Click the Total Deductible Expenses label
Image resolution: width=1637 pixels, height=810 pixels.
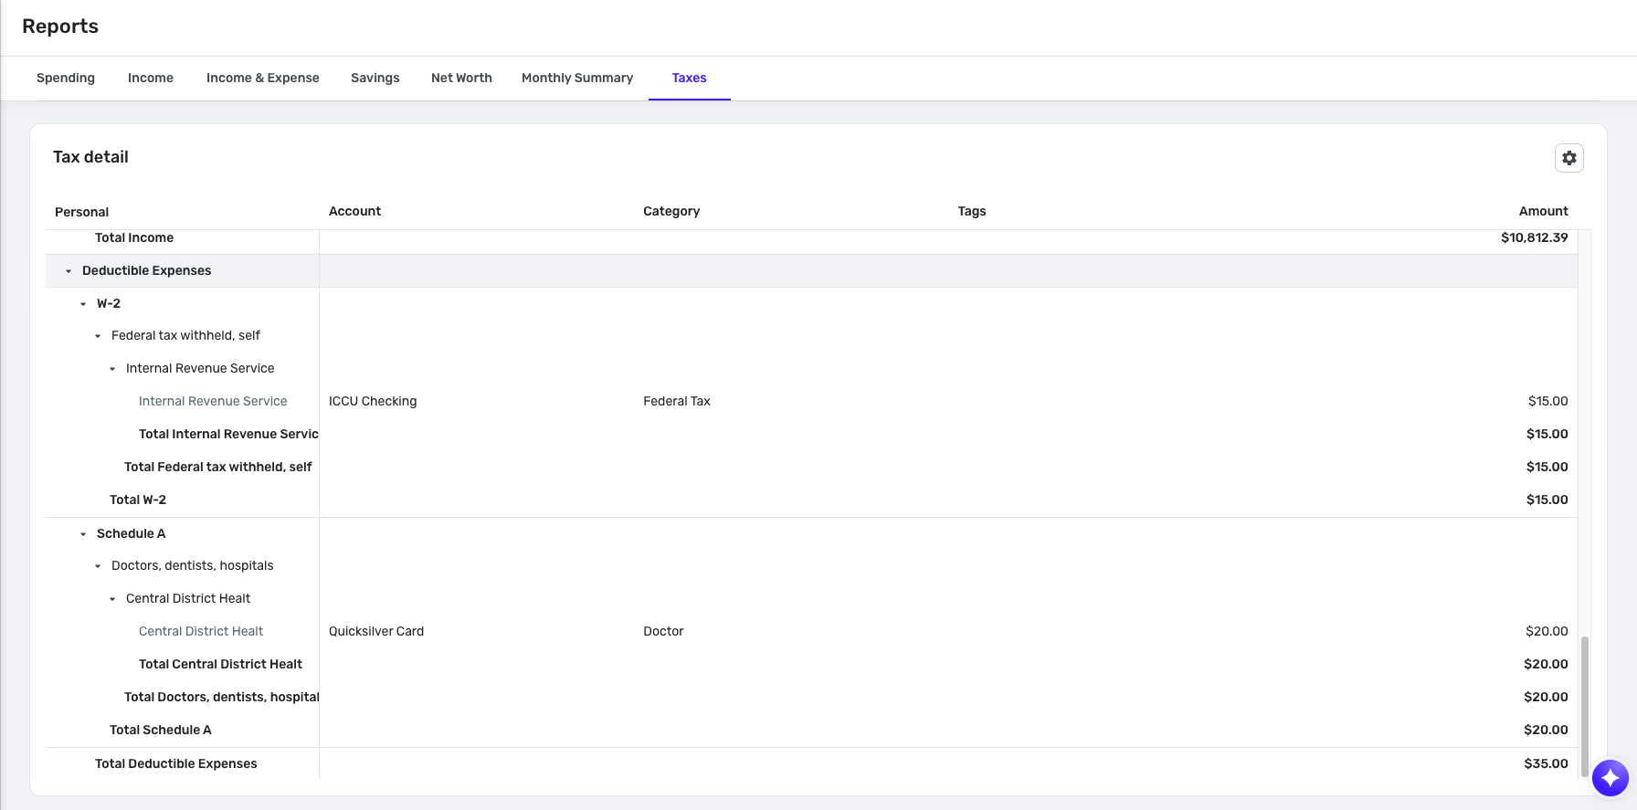[176, 763]
